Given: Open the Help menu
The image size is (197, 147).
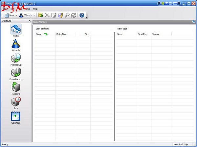Looking at the screenshot, I should click(x=35, y=9).
